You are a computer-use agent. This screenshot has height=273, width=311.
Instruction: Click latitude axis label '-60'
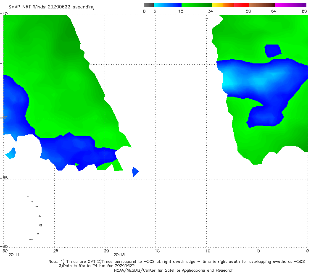pyautogui.click(x=4, y=246)
